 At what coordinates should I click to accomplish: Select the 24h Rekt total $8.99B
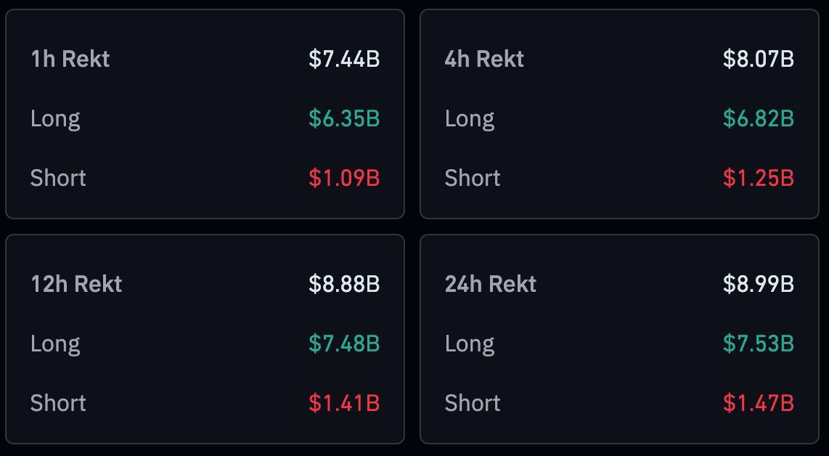[759, 284]
